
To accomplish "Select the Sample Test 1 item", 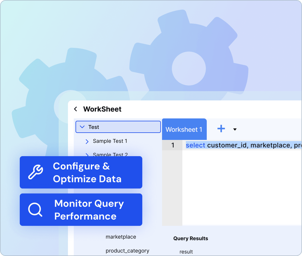I will [110, 141].
